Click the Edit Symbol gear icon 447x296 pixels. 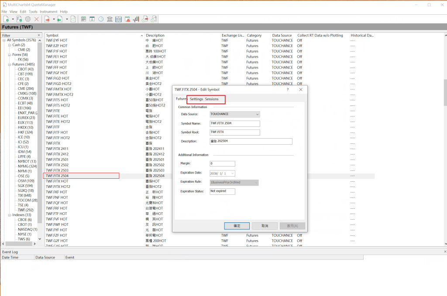[28, 19]
